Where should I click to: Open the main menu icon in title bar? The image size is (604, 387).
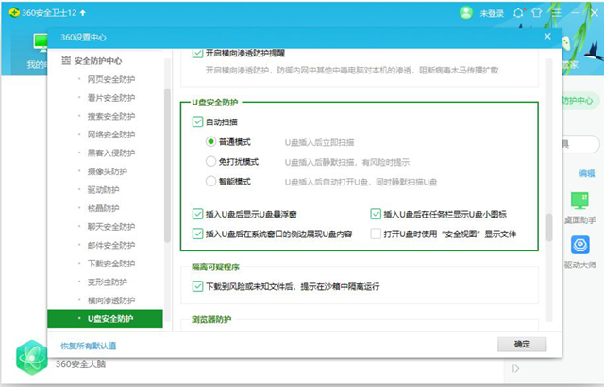(x=557, y=13)
